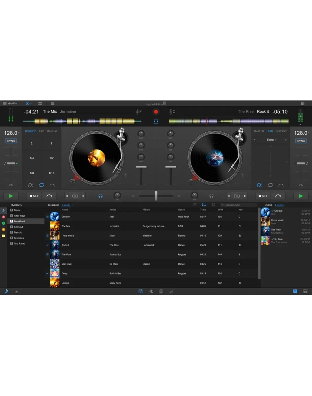Toggle left deck headphone cue

(x=100, y=196)
